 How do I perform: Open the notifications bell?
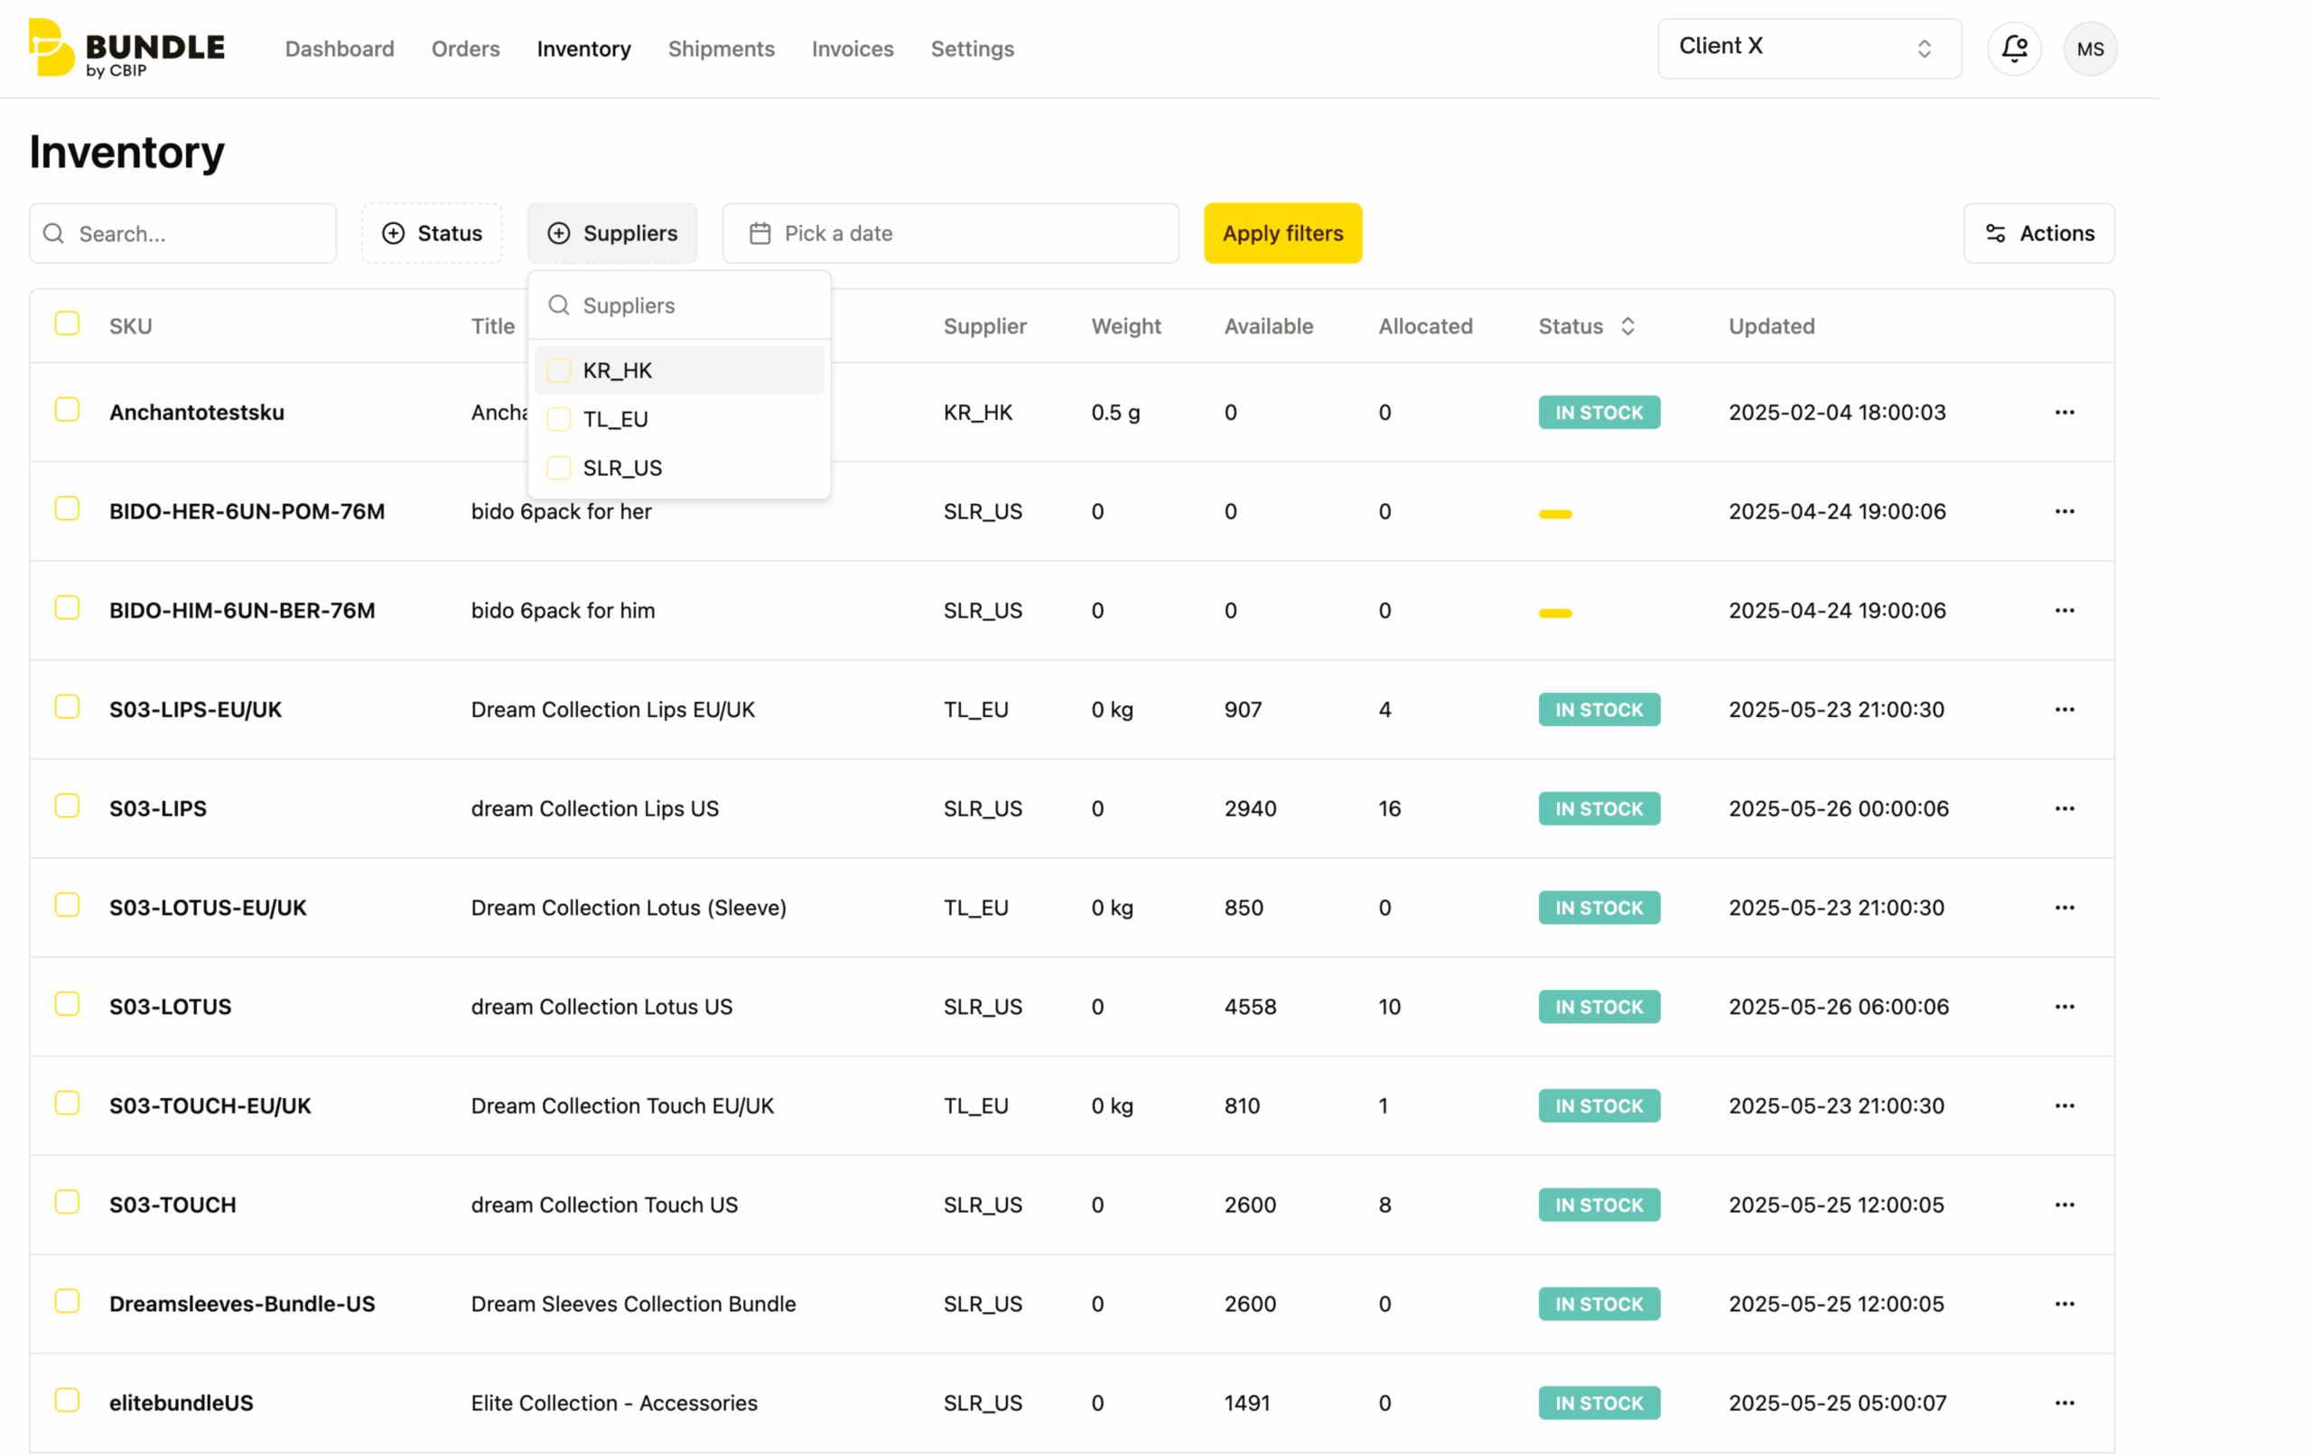click(2014, 48)
